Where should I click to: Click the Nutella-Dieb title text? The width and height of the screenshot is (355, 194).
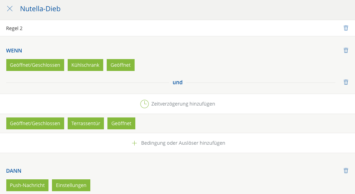point(40,9)
